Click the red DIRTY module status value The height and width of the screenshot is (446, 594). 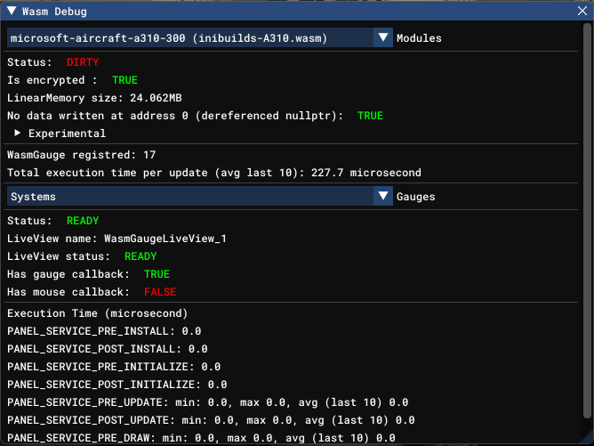(83, 62)
